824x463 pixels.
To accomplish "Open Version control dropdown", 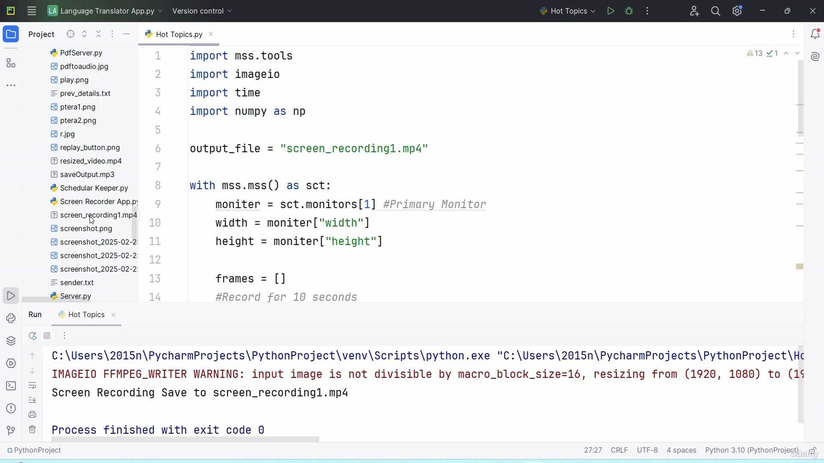I will pos(202,11).
